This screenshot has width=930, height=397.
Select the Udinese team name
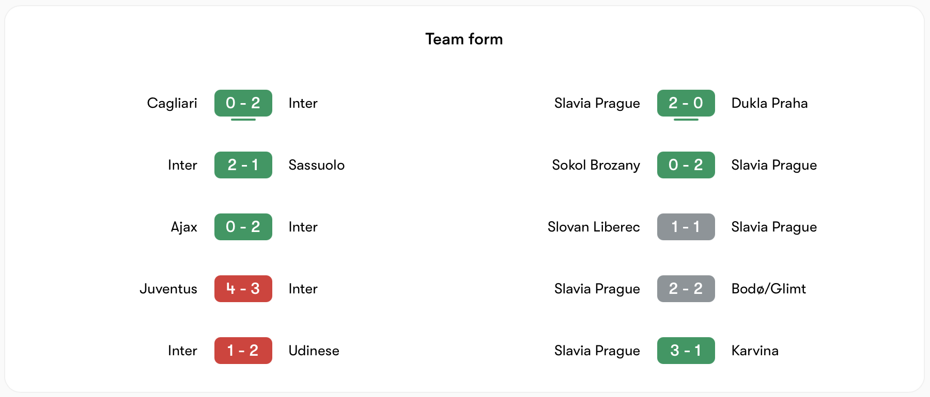(x=314, y=351)
